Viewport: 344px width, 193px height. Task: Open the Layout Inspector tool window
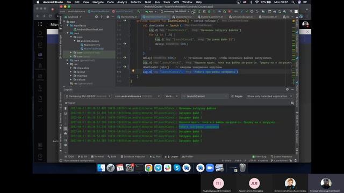coord(282,157)
